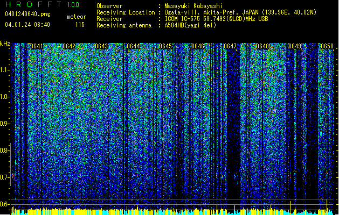
Task: Click the meteor label
Action: (x=77, y=17)
